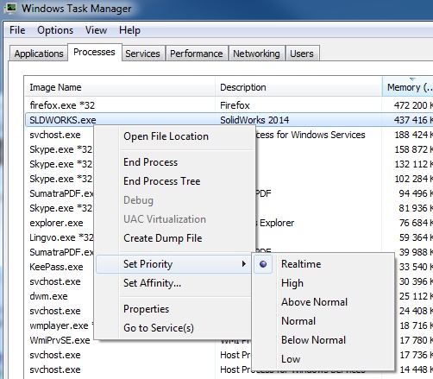Switch to the Services tab
The width and height of the screenshot is (433, 379).
tap(142, 54)
